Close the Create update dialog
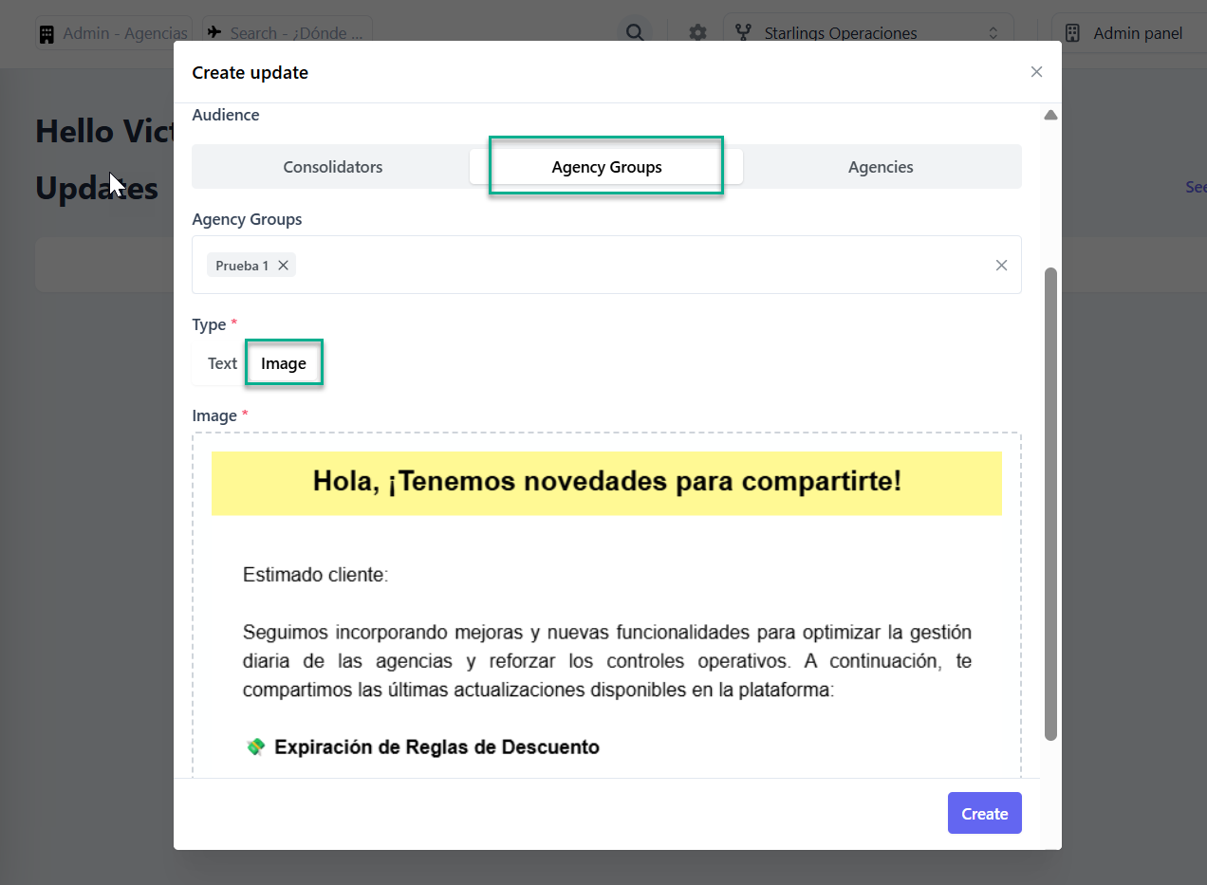1207x885 pixels. coord(1036,72)
